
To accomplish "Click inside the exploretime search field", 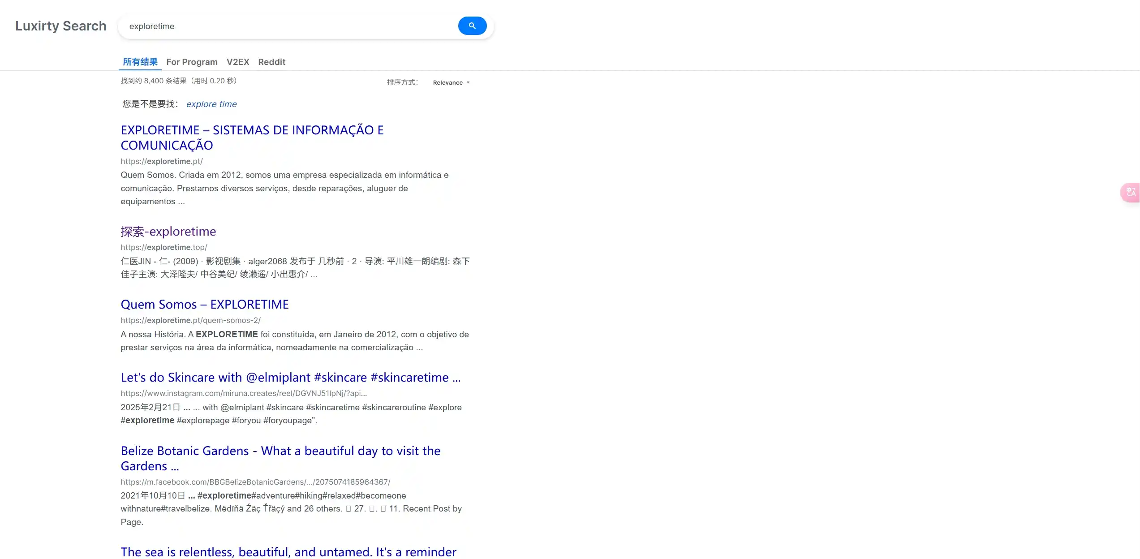I will [287, 26].
